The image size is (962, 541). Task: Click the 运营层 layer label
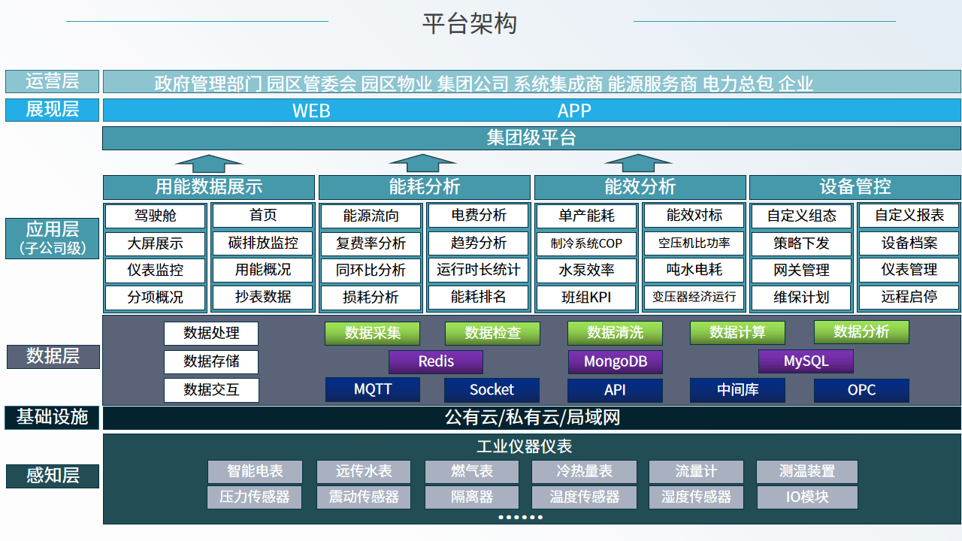tap(52, 81)
